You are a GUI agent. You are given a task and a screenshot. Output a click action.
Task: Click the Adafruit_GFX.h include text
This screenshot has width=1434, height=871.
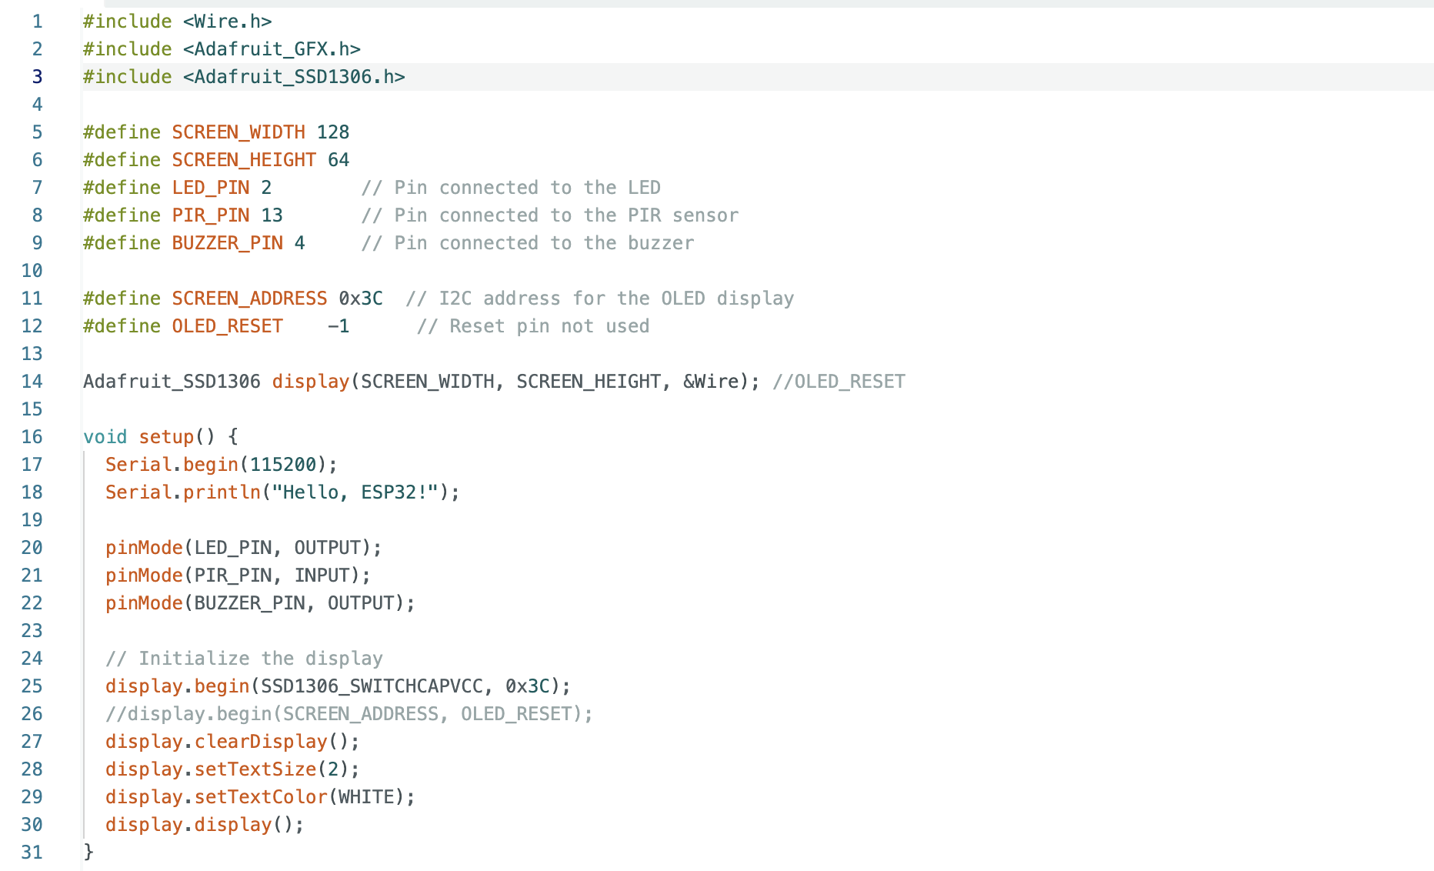[272, 49]
